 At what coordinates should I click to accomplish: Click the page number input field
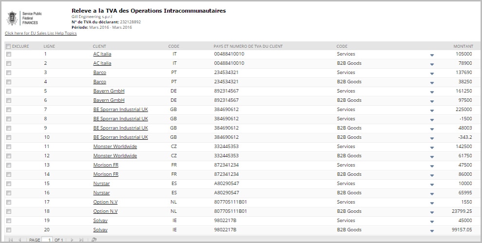47,240
